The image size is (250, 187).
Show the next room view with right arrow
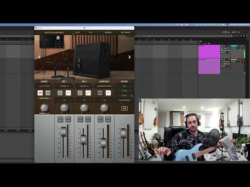click(129, 57)
